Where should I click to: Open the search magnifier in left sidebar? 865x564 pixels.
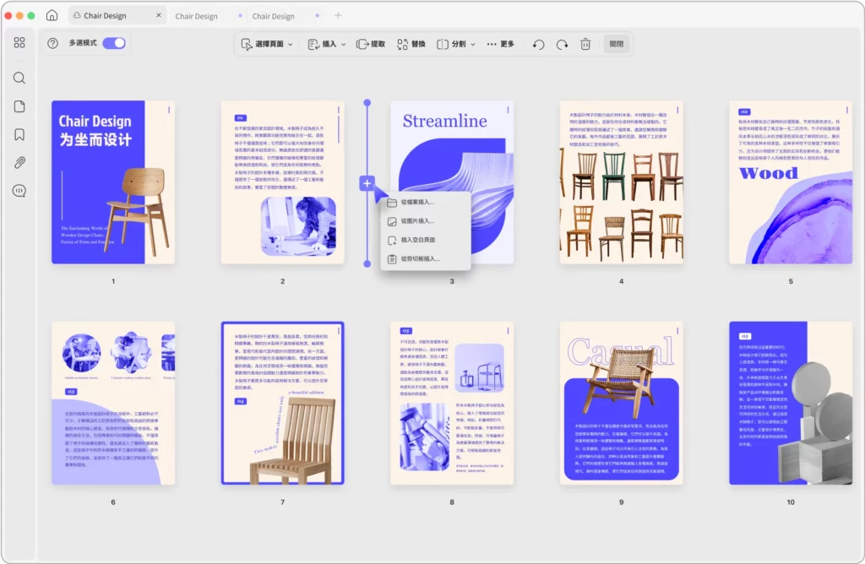tap(19, 78)
